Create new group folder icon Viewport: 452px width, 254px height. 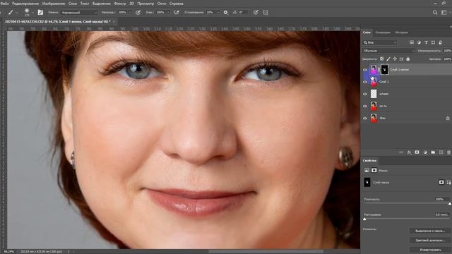tap(433, 152)
